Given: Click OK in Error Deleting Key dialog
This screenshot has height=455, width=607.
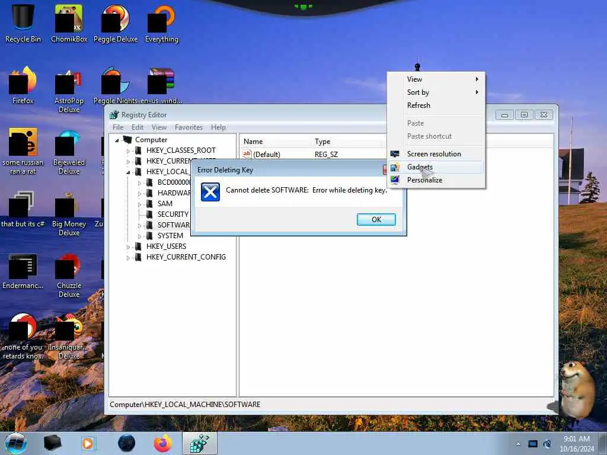Looking at the screenshot, I should click(376, 219).
